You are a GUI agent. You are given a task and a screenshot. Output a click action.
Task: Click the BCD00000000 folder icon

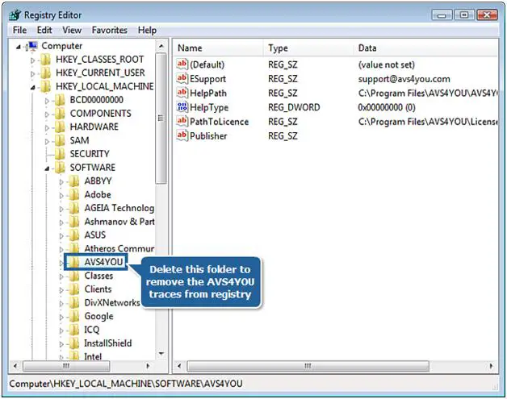point(60,100)
